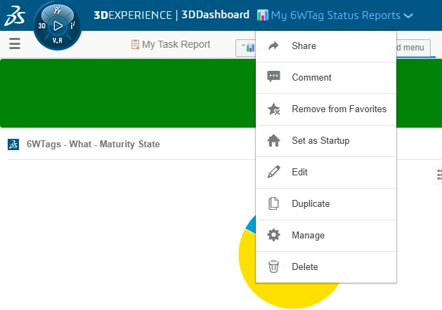This screenshot has height=310, width=442.
Task: Open the compass play button
Action: click(x=58, y=26)
